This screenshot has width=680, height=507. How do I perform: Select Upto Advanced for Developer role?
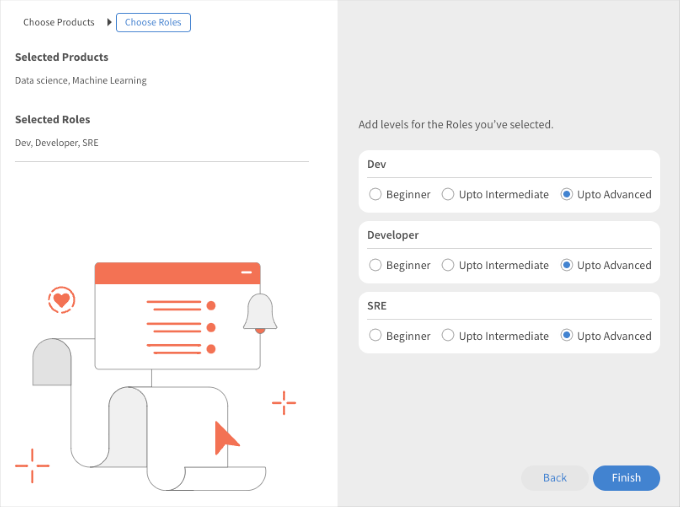coord(567,265)
